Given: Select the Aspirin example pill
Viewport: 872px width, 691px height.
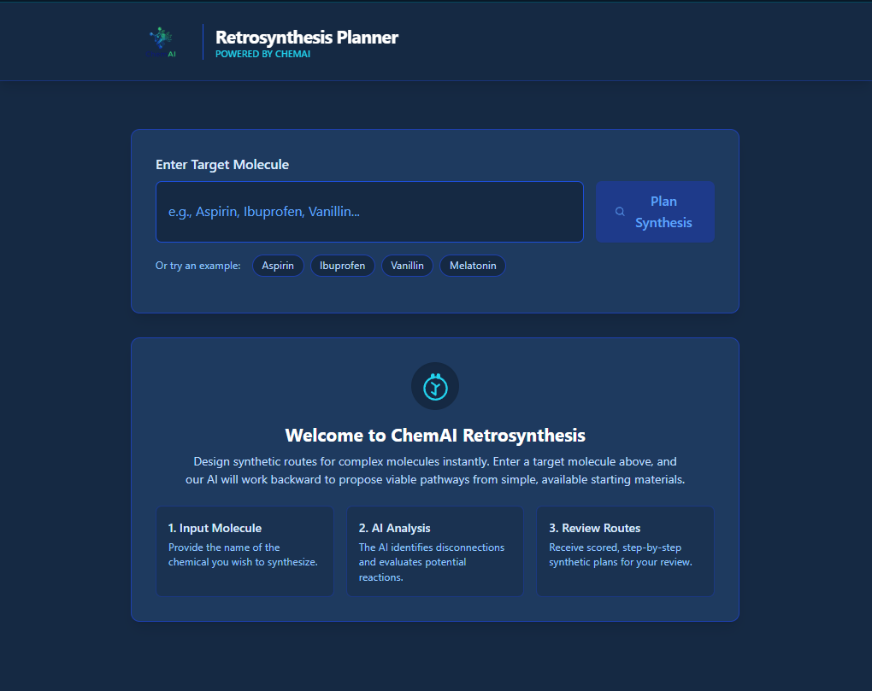Looking at the screenshot, I should pyautogui.click(x=278, y=266).
